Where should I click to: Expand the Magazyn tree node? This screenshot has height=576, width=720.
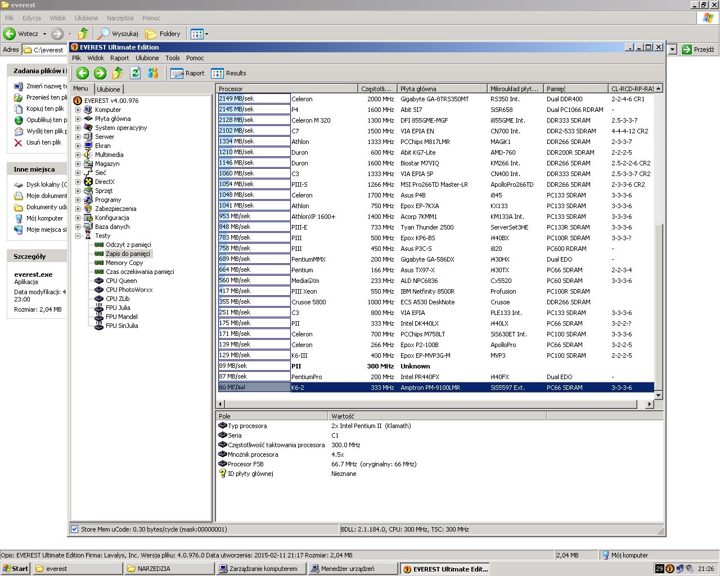78,164
